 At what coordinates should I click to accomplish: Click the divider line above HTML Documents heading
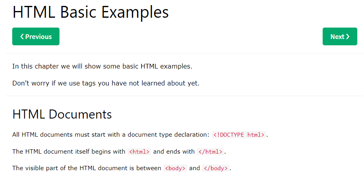tap(184, 96)
